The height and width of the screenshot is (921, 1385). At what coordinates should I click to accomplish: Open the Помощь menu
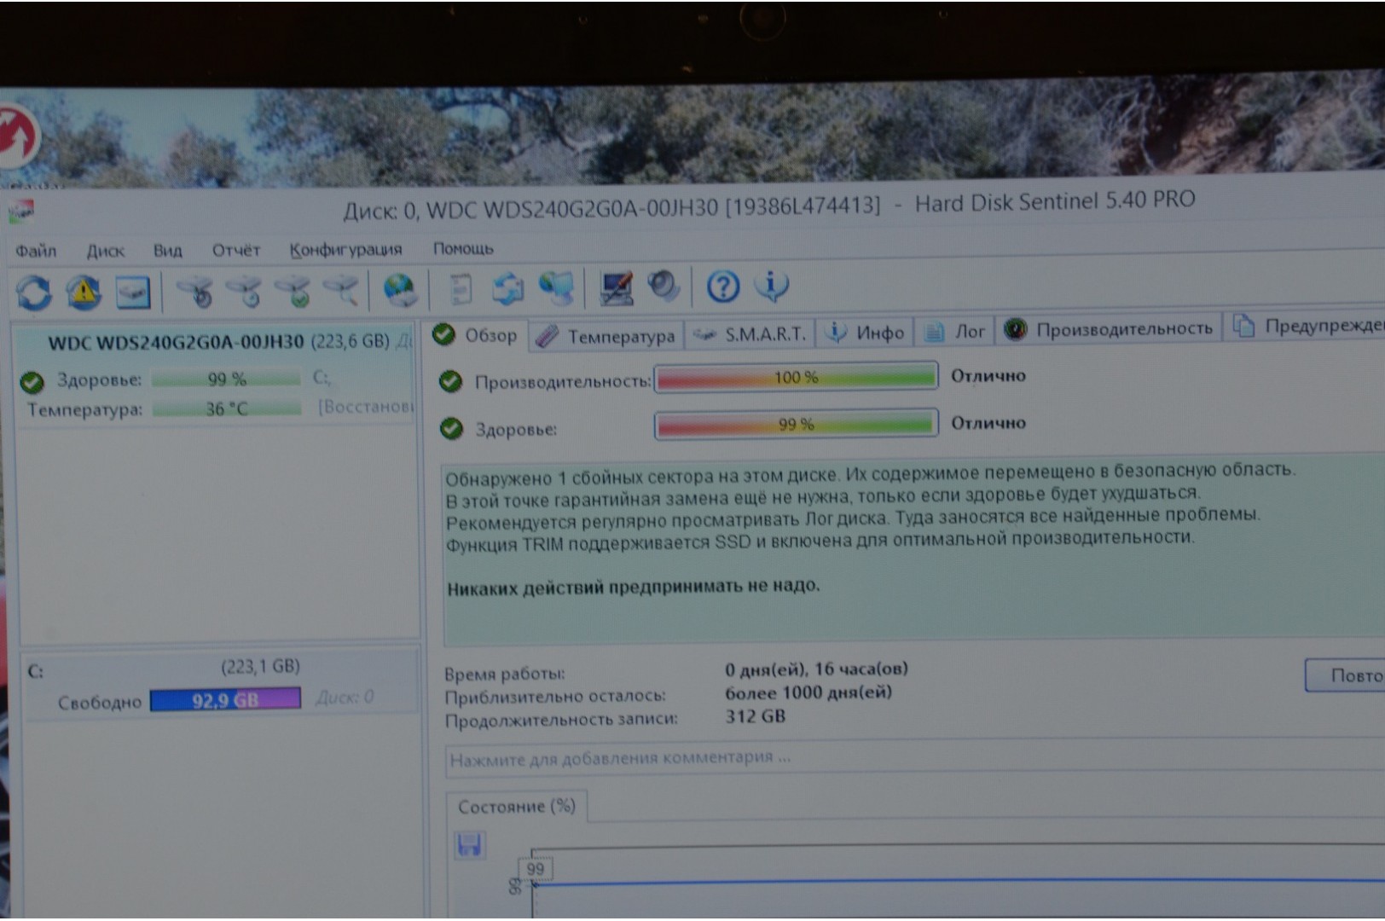coord(462,248)
